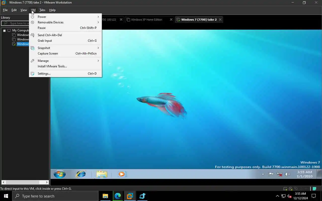Choose Capture Screen in the VM menu
322x201 pixels.
point(65,54)
